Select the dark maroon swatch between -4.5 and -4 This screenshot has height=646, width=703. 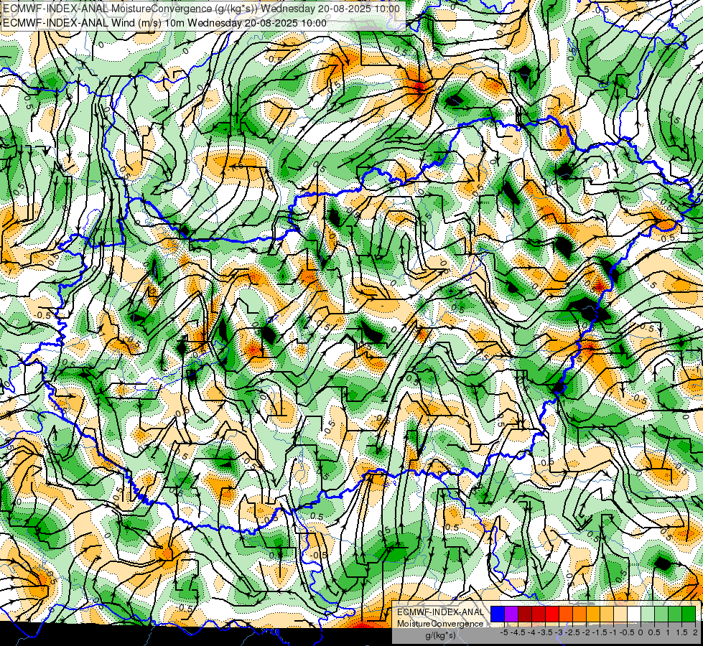[525, 614]
